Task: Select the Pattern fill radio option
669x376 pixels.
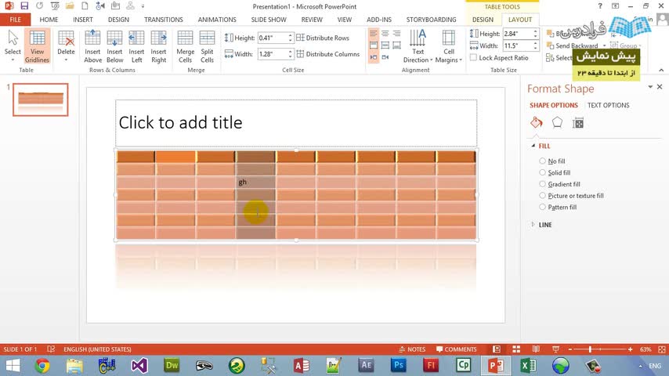Action: coord(542,207)
